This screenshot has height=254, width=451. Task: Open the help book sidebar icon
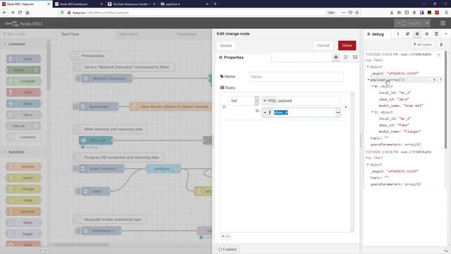(407, 34)
